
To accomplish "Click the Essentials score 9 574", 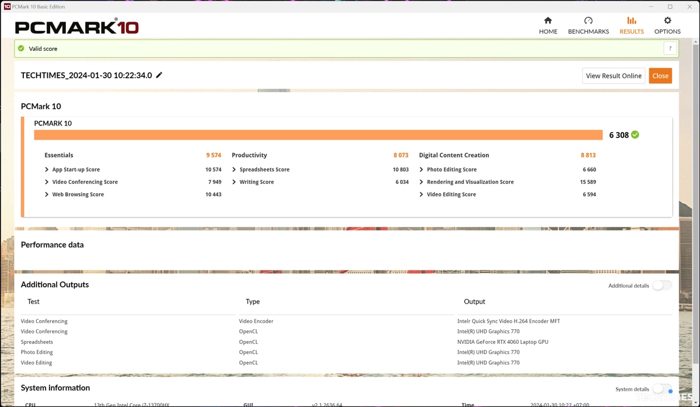I will point(213,155).
